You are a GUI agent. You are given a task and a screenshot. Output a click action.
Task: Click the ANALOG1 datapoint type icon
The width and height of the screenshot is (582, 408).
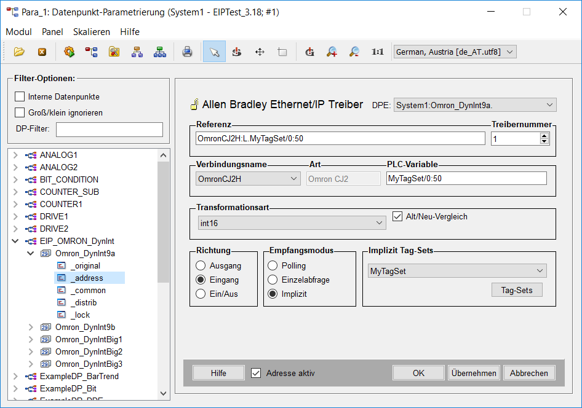point(31,155)
